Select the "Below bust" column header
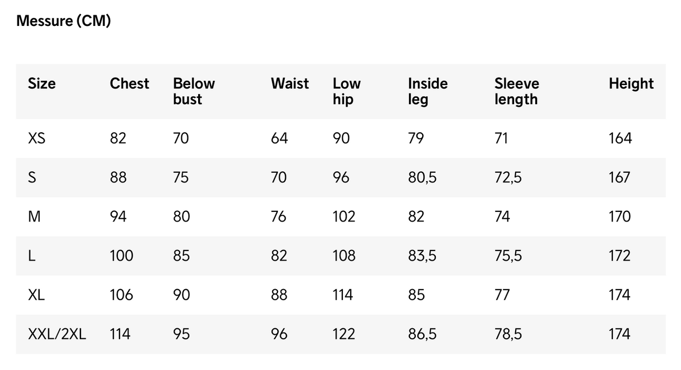The width and height of the screenshot is (681, 370). coord(194,91)
